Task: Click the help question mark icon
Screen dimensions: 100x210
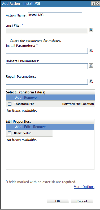Action: [93, 4]
